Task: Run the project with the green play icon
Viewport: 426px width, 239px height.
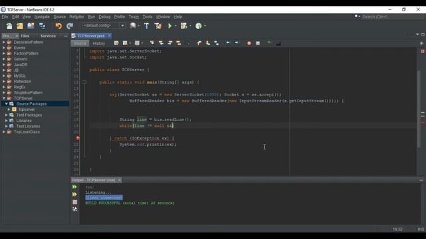Action: coord(170,26)
